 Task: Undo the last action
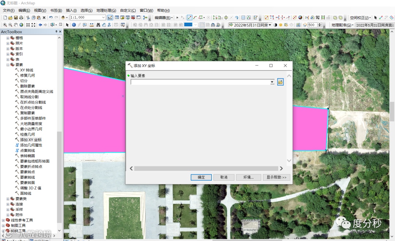click(x=51, y=18)
